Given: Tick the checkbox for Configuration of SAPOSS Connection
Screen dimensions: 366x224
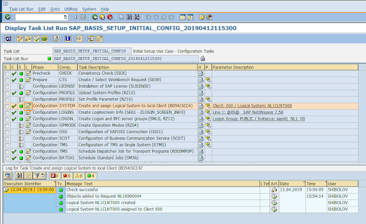Looking at the screenshot, I should click(x=7, y=133).
